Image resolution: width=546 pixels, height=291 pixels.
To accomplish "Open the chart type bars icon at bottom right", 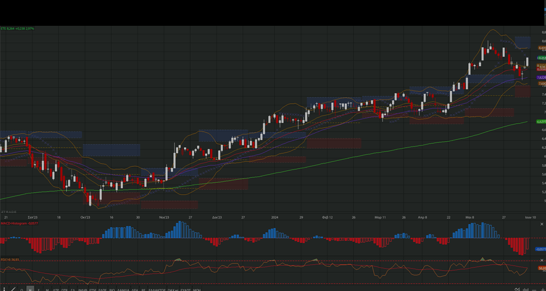I will pyautogui.click(x=526, y=289).
